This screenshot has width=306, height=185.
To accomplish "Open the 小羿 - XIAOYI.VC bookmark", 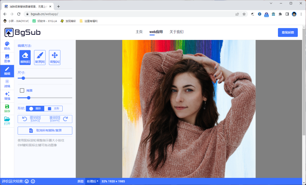I will point(16,21).
